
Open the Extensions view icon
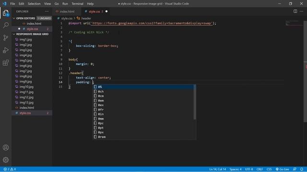6,63
